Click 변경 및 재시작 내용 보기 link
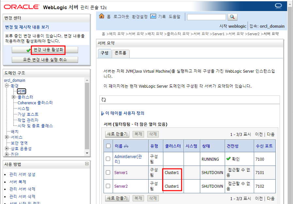 pyautogui.click(x=27, y=27)
